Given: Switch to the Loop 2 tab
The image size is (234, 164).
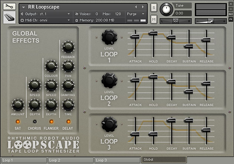Looking at the screenshot, I should [71, 160].
